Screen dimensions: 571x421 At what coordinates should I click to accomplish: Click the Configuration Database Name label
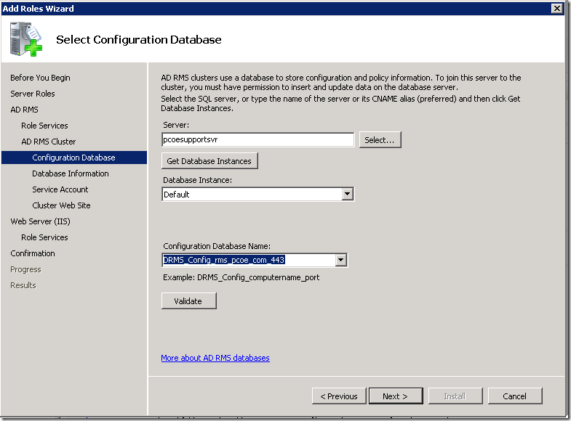click(217, 246)
